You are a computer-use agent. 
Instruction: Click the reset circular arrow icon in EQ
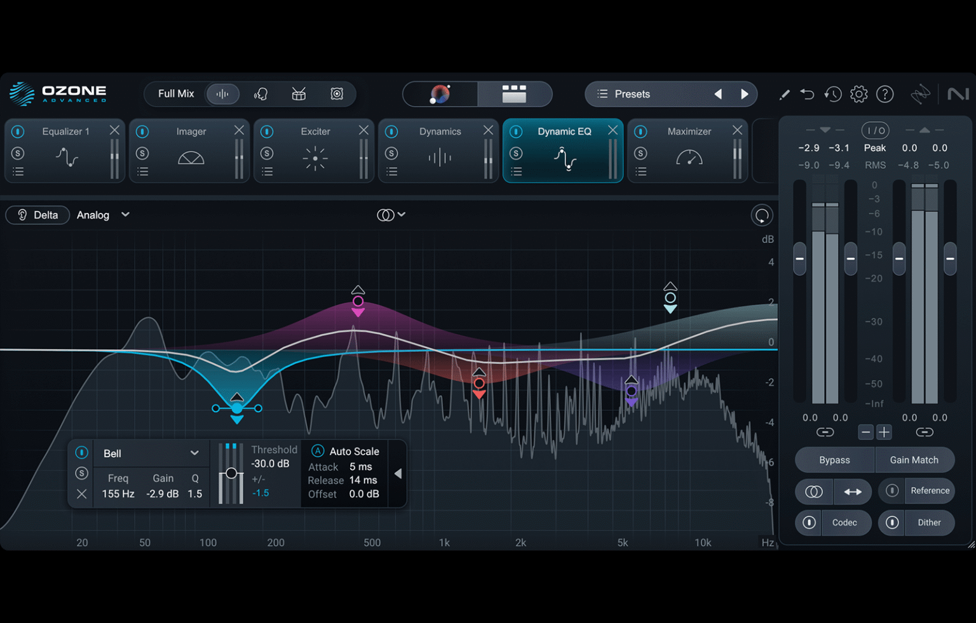tap(761, 216)
